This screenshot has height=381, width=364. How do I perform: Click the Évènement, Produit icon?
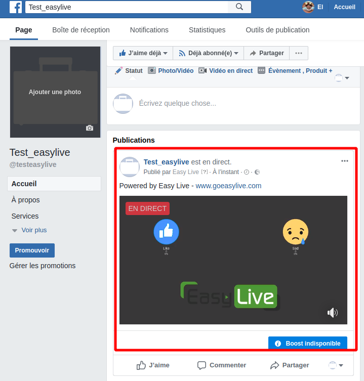(x=261, y=70)
